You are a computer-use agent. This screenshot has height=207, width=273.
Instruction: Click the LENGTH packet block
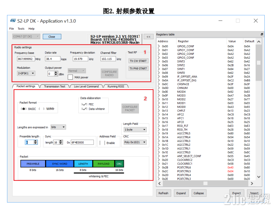click(x=83, y=164)
